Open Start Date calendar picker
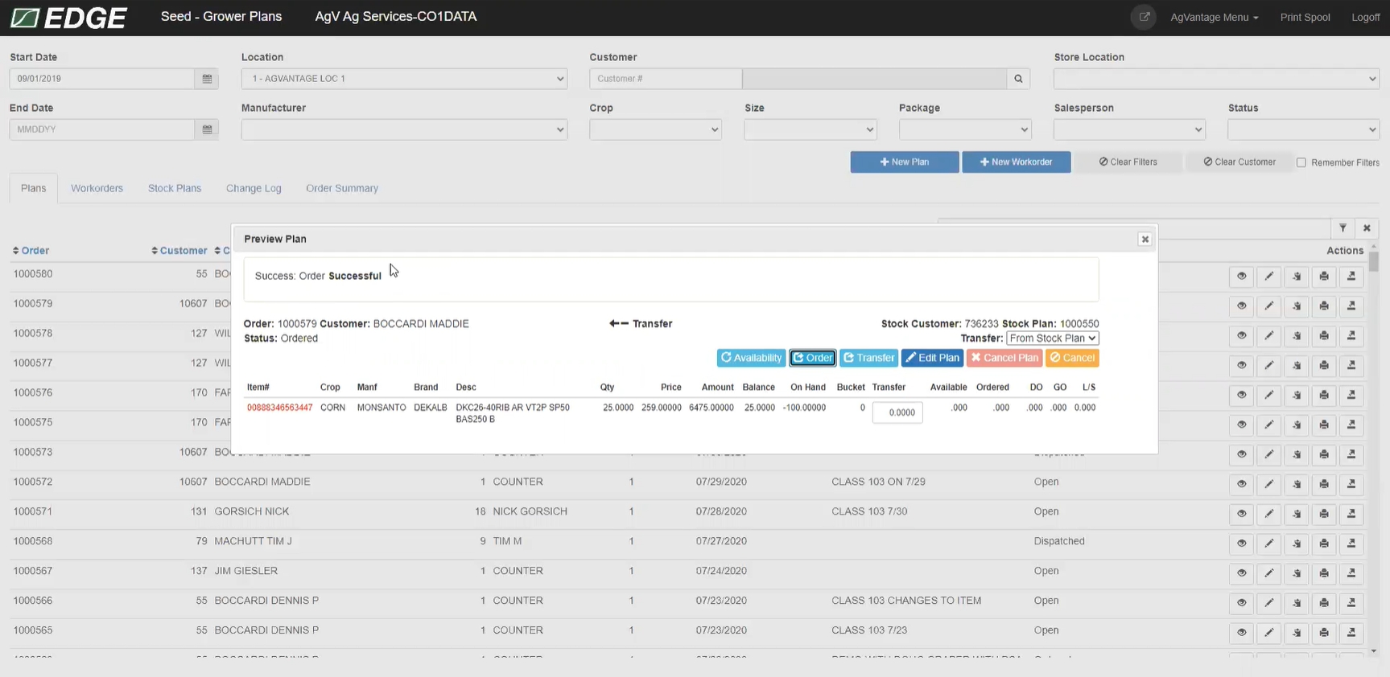Viewport: 1390px width, 677px height. click(207, 79)
